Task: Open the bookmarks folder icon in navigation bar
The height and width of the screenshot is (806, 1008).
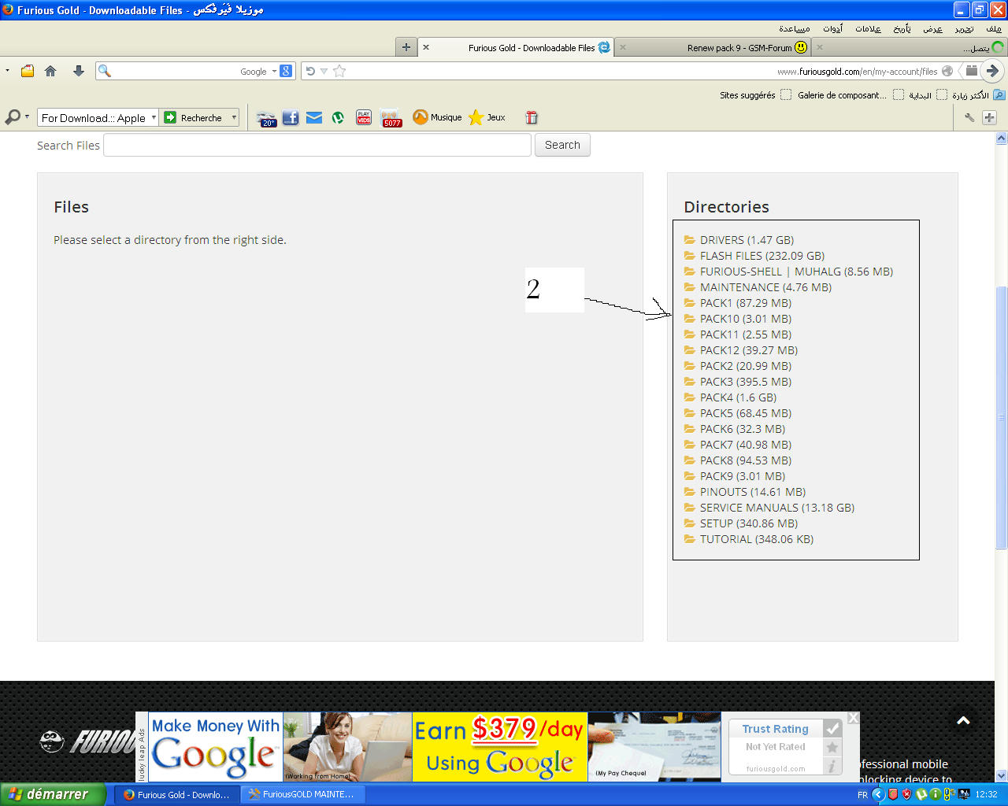Action: pos(28,71)
